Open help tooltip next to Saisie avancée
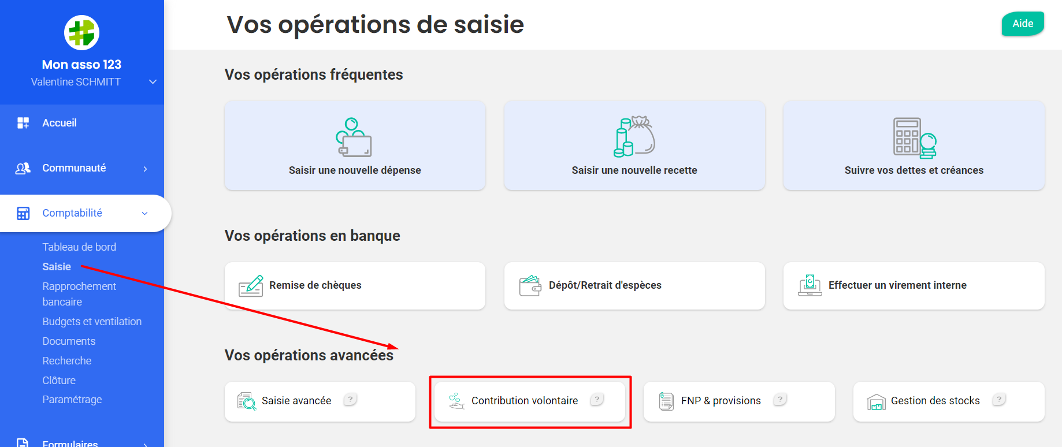Viewport: 1062px width, 447px height. [x=350, y=399]
